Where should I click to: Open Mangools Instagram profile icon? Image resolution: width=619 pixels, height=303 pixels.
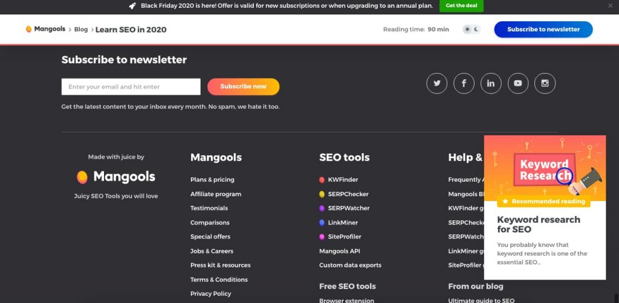click(545, 83)
